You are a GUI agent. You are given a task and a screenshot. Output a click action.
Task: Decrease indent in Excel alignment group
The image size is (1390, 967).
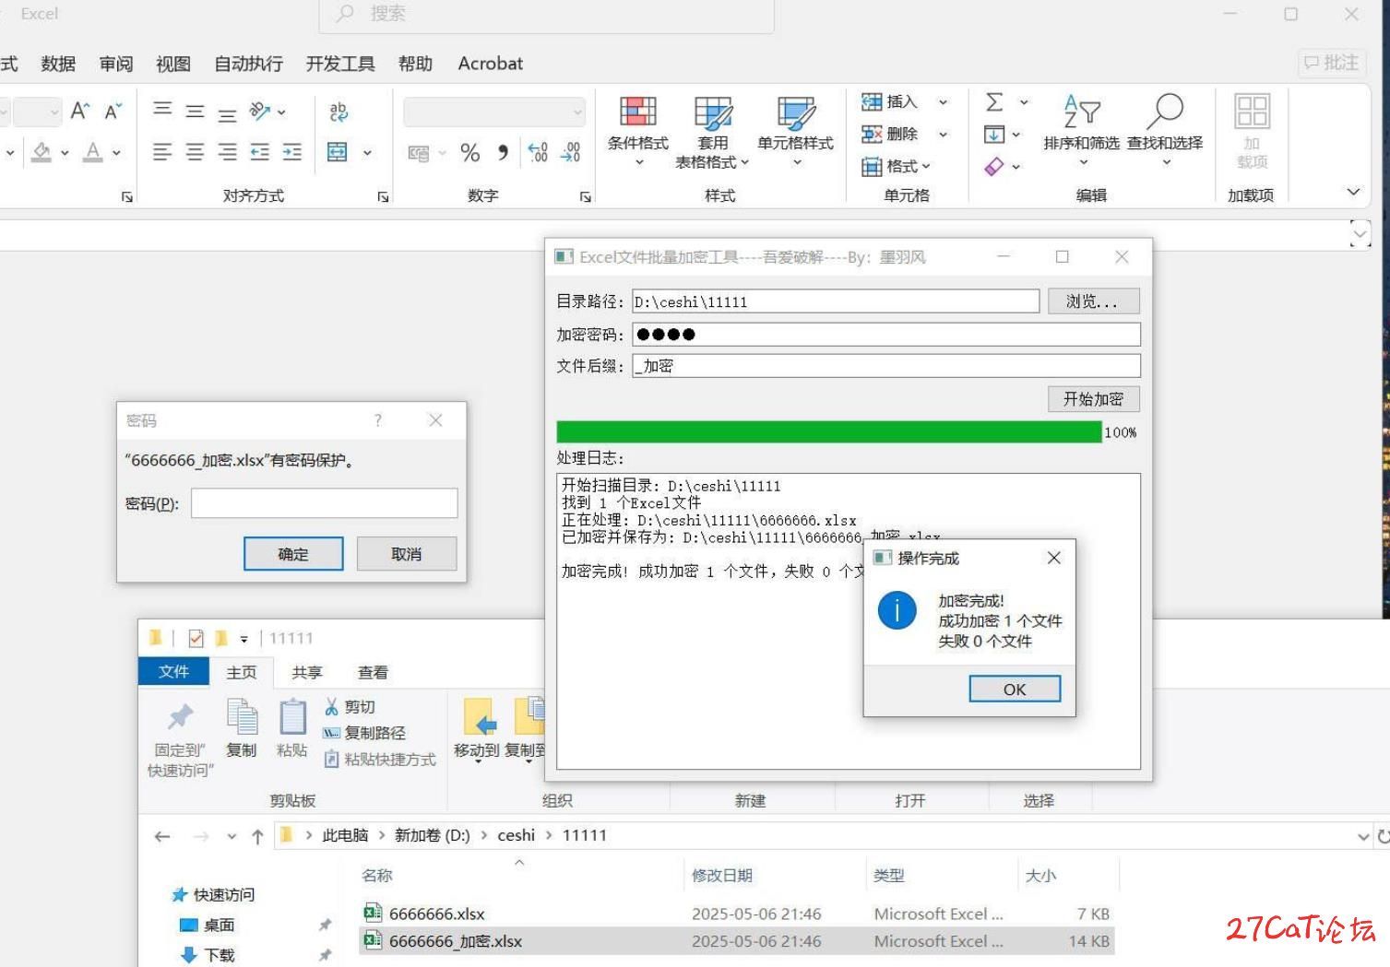pos(260,152)
